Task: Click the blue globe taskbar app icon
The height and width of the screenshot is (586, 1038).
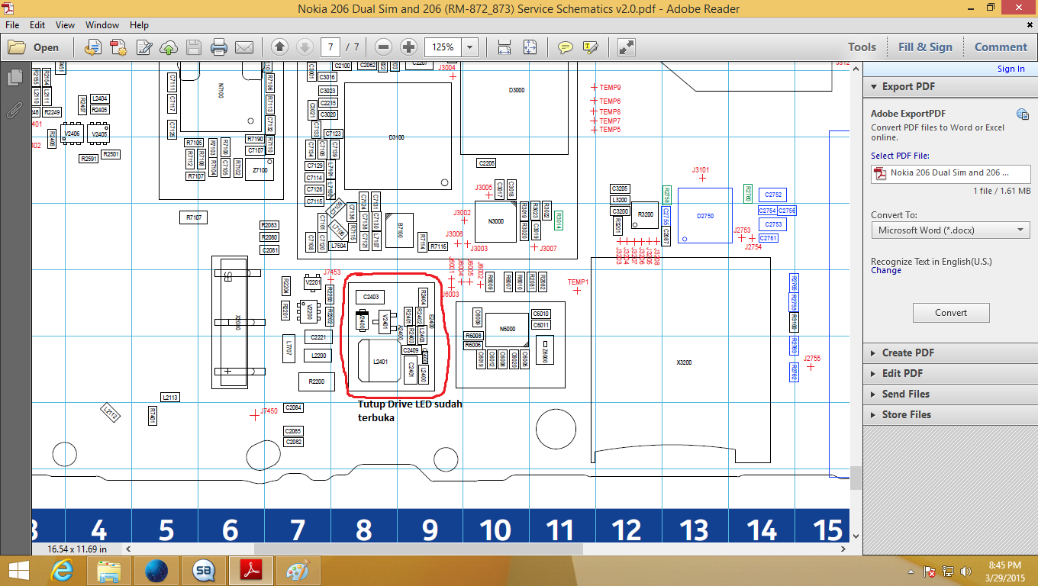Action: click(156, 570)
